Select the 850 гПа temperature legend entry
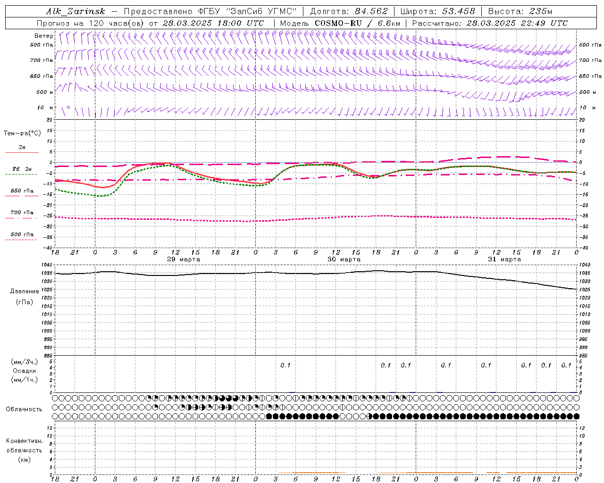Screen dimensions: 604x483 (22, 191)
